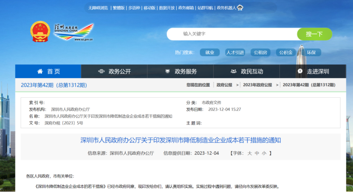Click the national emblem logo

[x=40, y=32]
